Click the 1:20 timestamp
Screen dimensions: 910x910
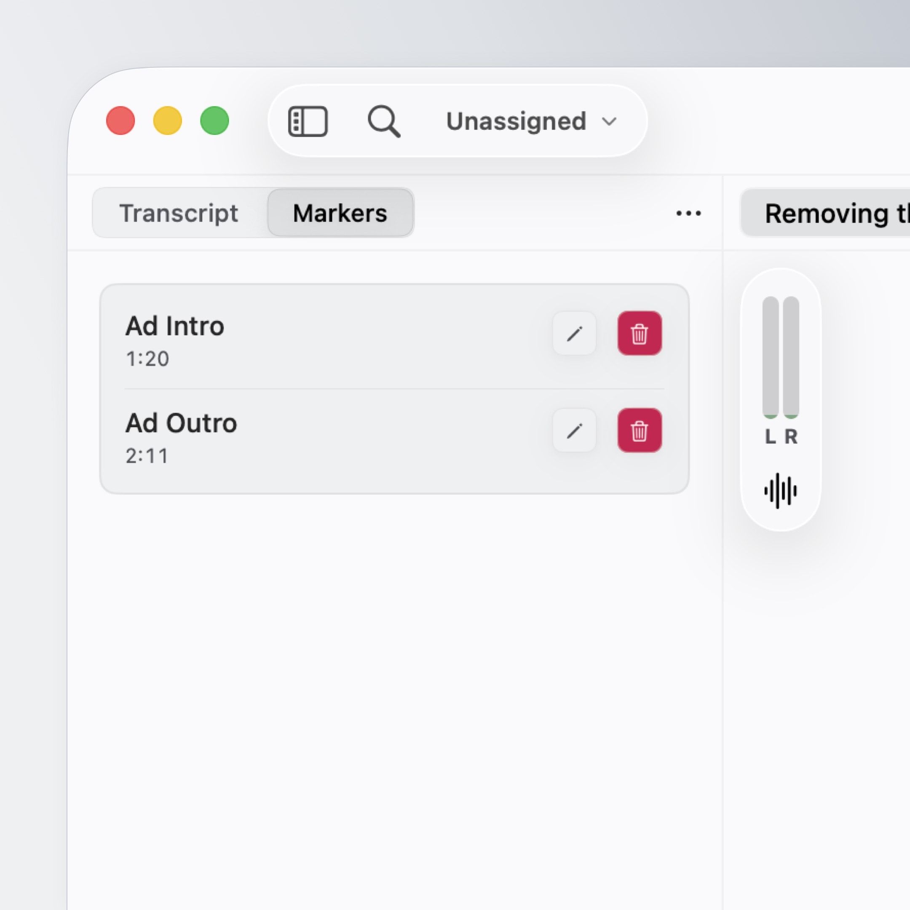point(147,359)
